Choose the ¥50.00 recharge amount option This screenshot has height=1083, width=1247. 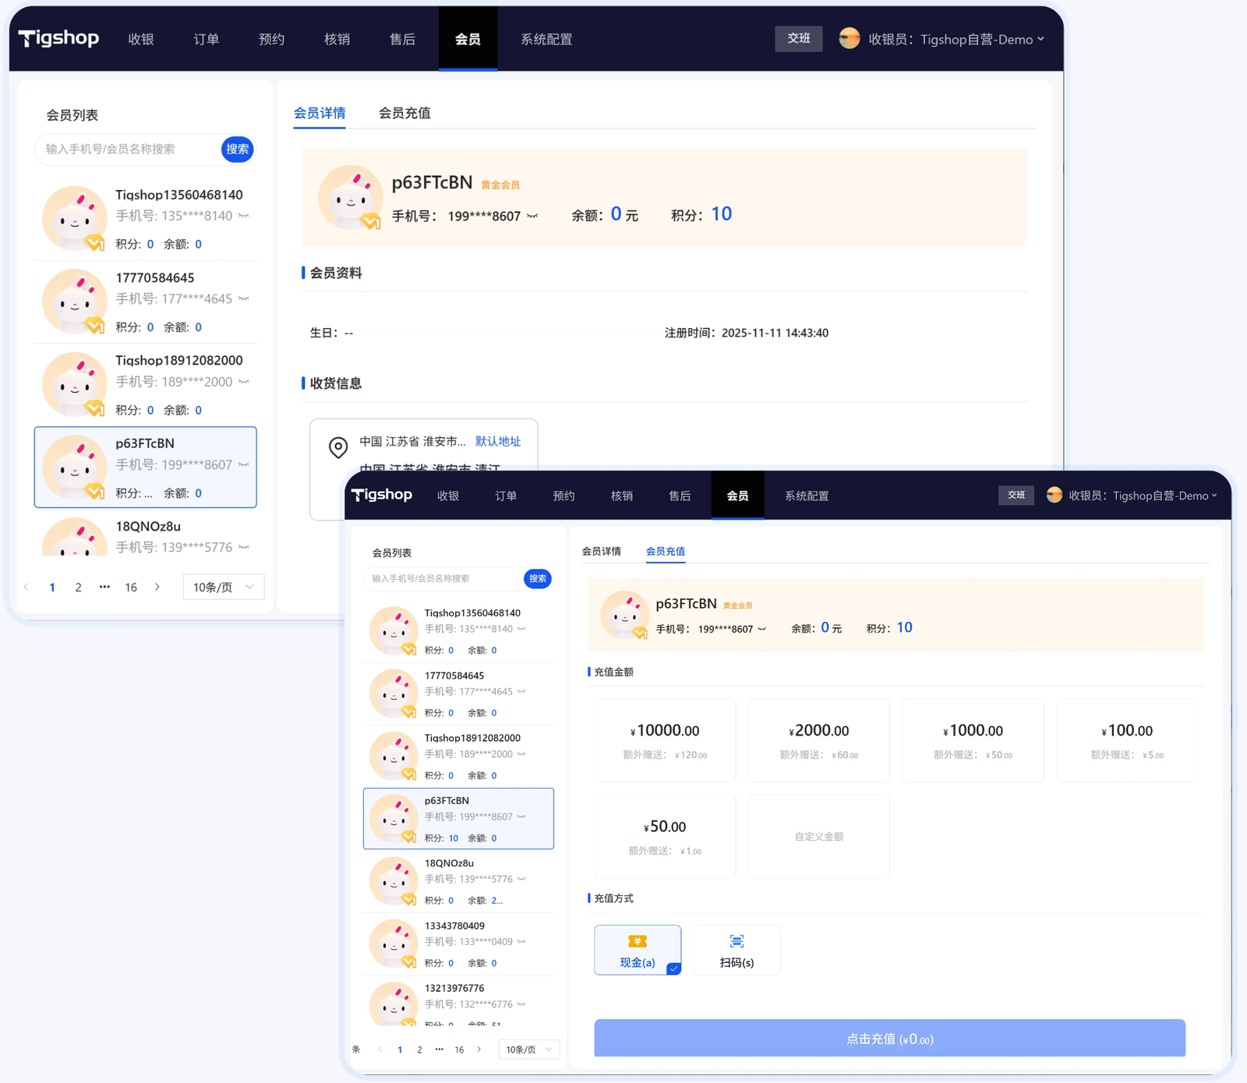(665, 836)
